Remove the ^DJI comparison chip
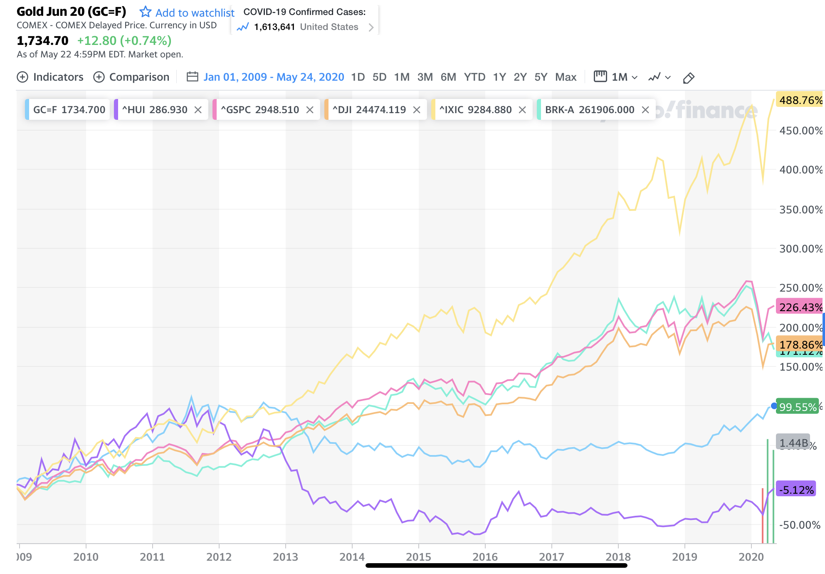 pyautogui.click(x=417, y=110)
